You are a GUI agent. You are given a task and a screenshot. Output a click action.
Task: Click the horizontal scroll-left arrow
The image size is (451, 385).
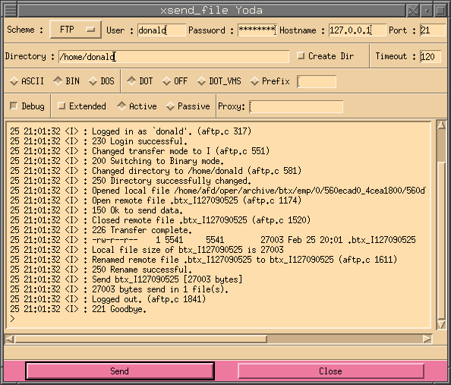10,339
